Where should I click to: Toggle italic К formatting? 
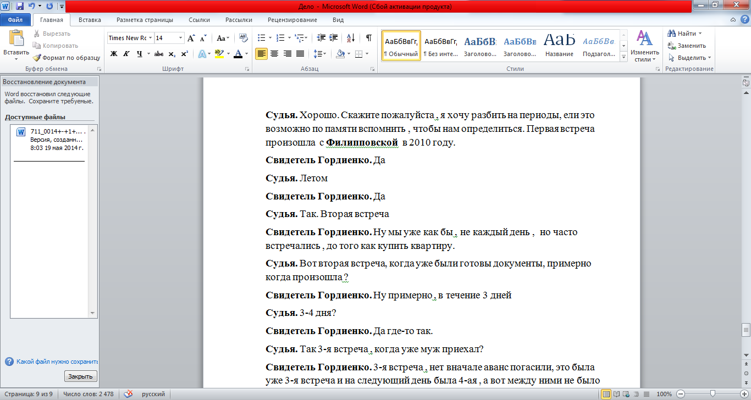[x=126, y=53]
